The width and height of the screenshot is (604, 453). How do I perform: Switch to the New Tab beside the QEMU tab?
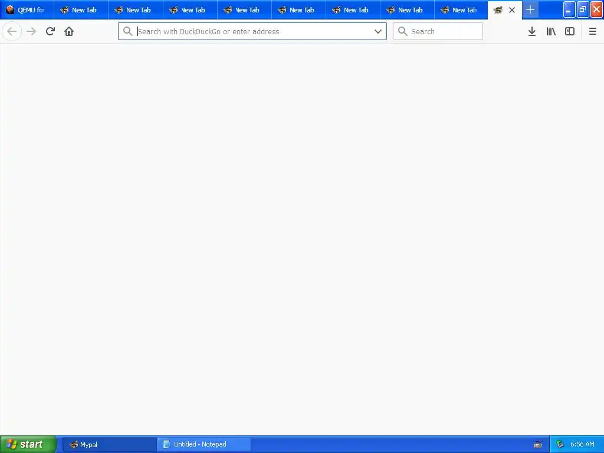click(x=81, y=10)
